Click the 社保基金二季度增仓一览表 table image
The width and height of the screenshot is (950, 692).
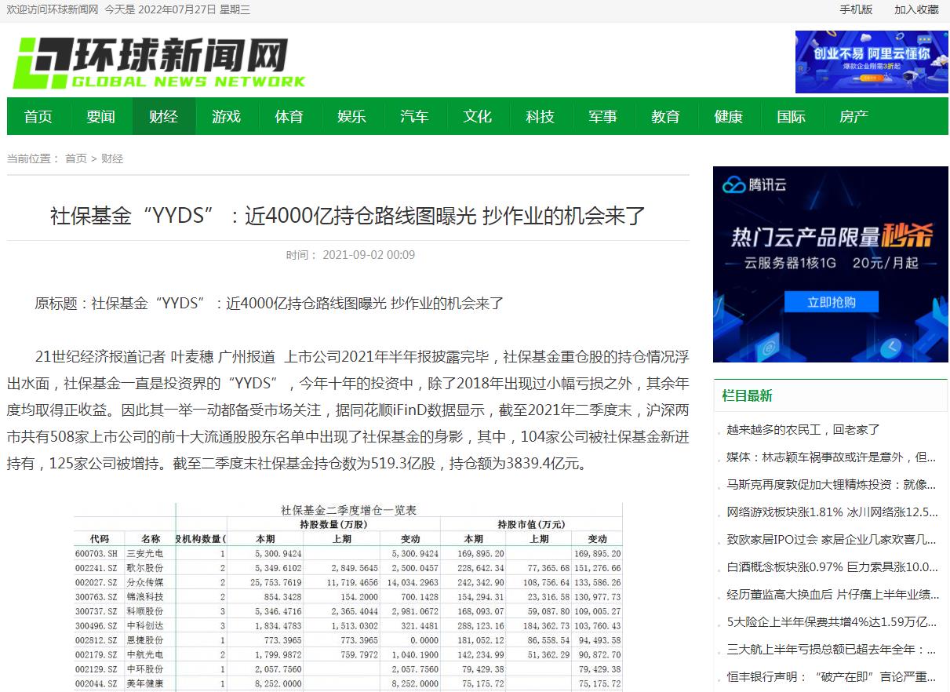click(348, 597)
